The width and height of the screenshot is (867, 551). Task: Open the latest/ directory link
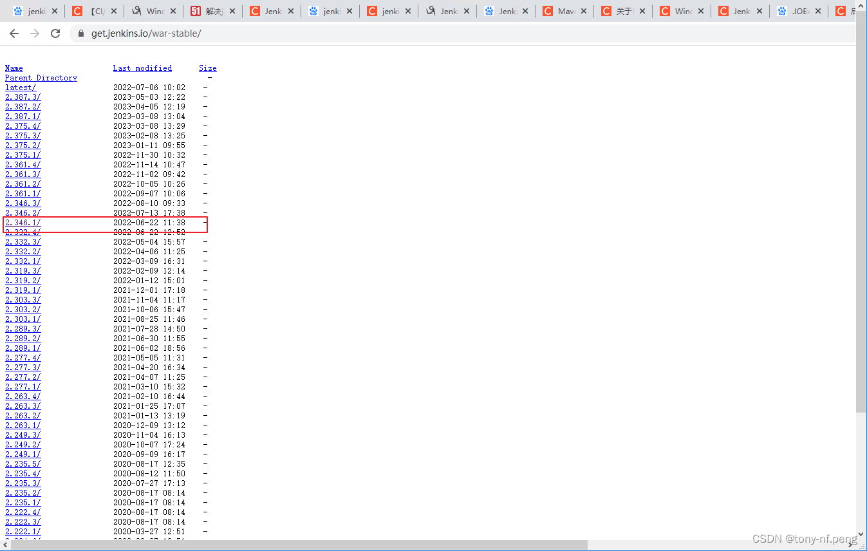20,87
